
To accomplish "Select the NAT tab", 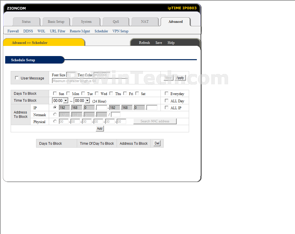I will (x=145, y=22).
